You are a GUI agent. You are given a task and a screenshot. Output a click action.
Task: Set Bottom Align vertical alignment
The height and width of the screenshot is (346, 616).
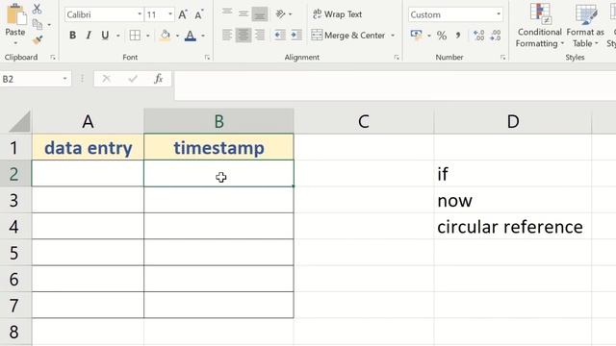coord(260,14)
